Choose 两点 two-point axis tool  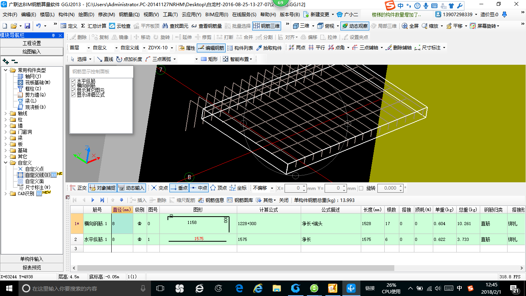297,48
